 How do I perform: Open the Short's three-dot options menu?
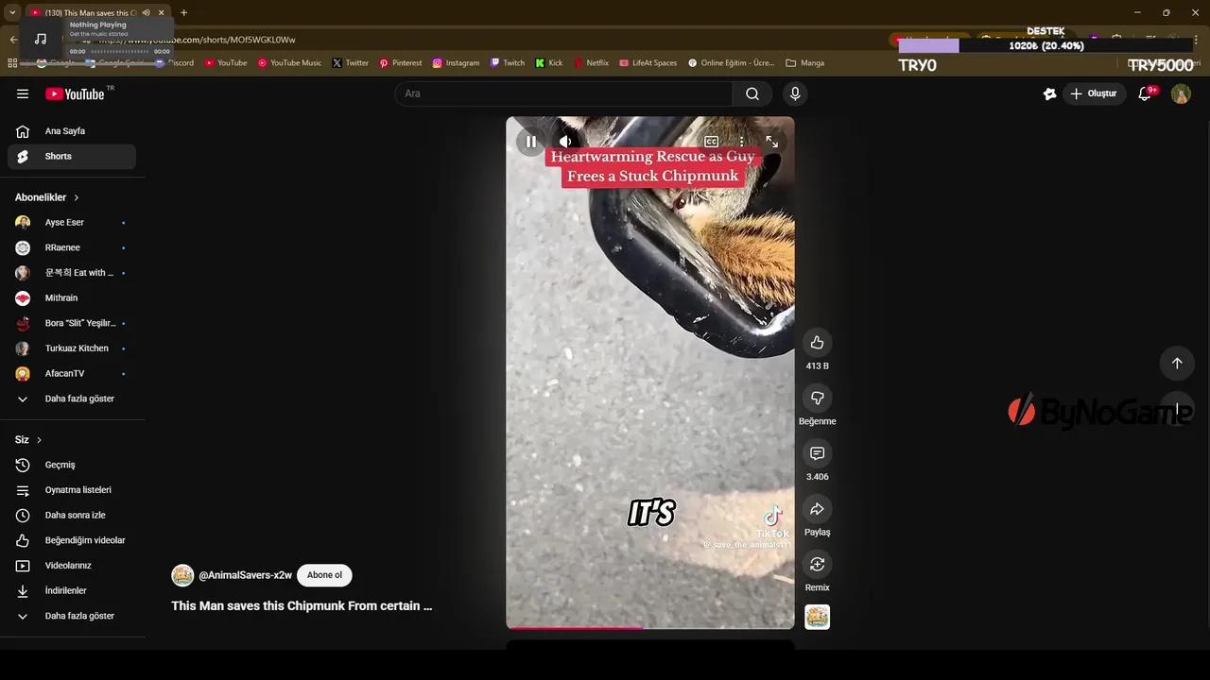coord(741,142)
